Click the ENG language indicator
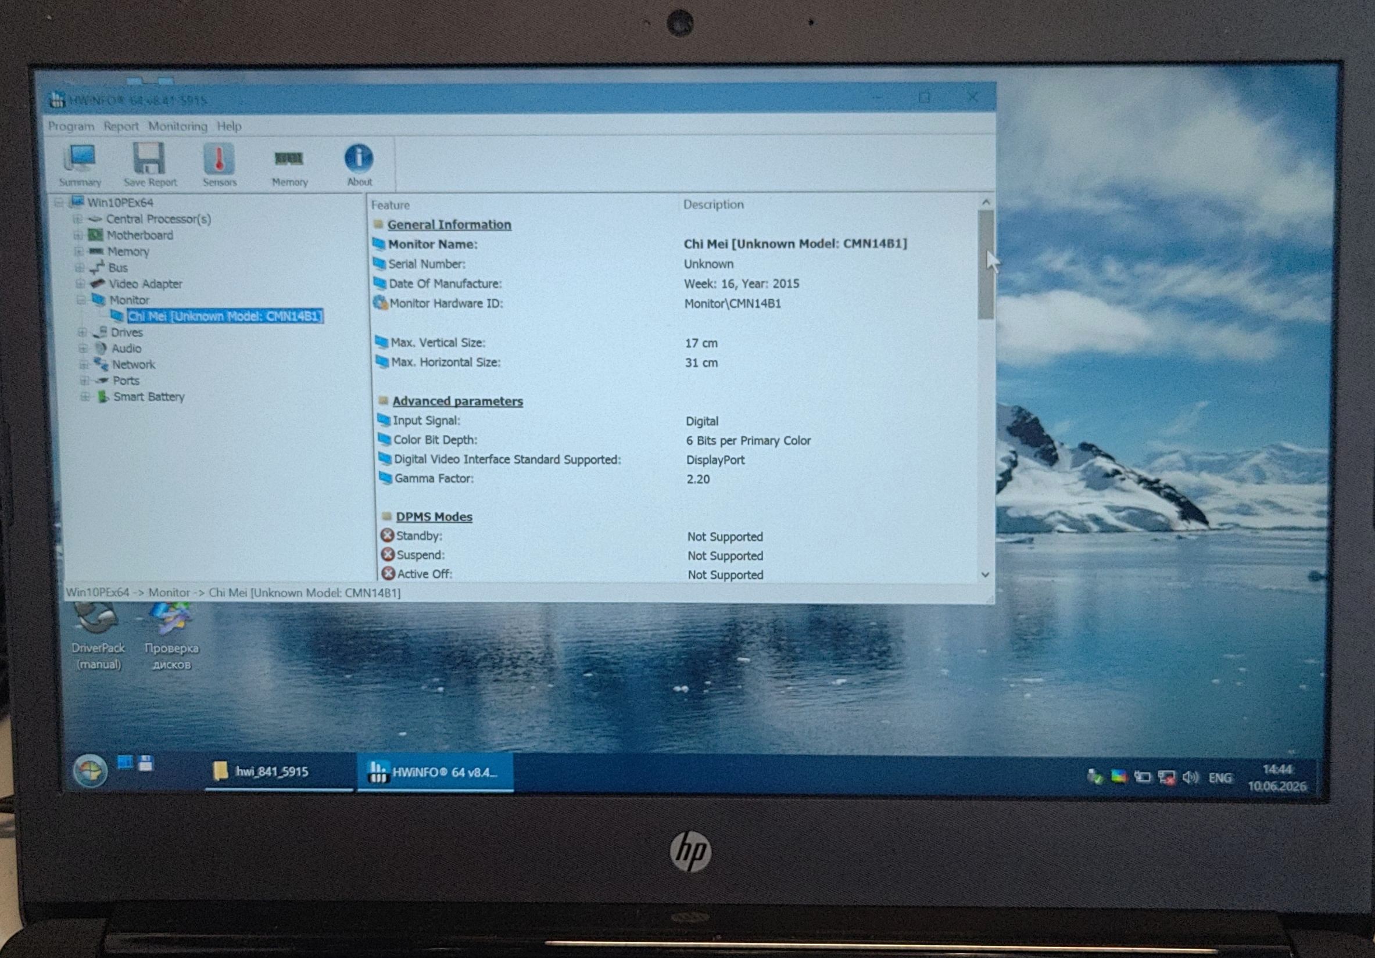Viewport: 1375px width, 958px height. (1220, 778)
